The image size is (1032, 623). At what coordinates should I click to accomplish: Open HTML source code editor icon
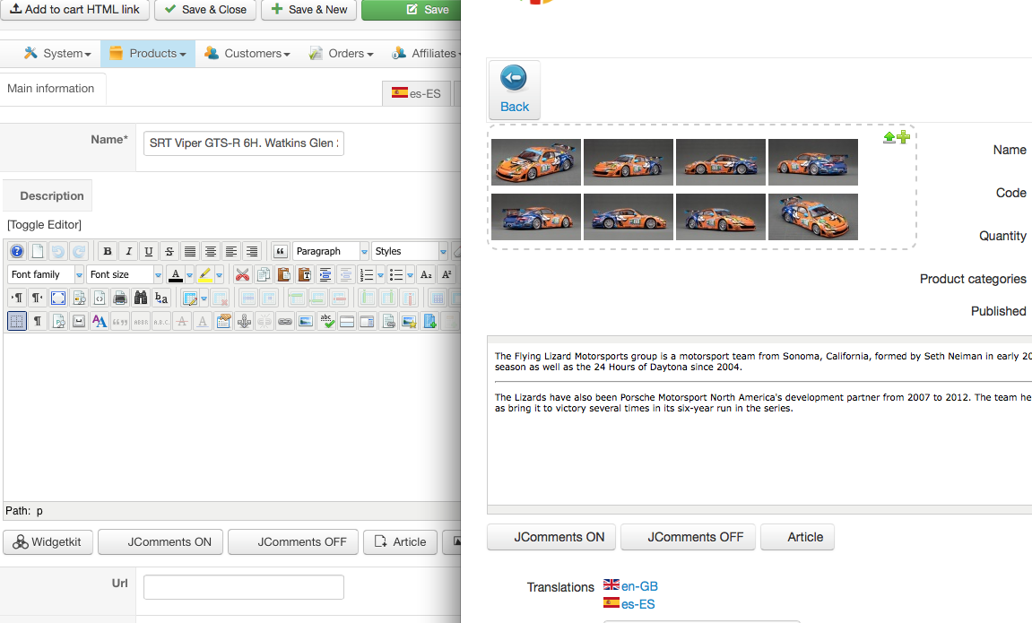(100, 298)
